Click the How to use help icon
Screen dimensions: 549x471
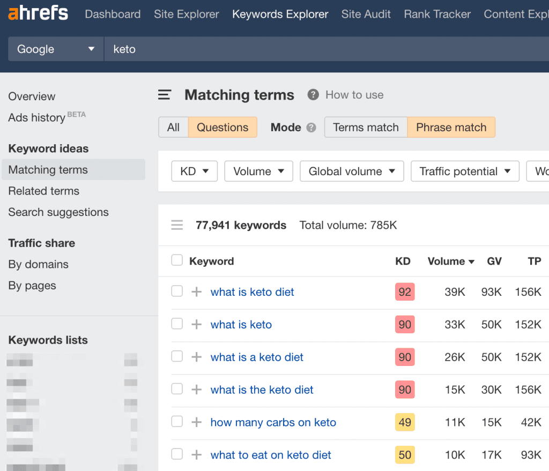click(x=313, y=95)
